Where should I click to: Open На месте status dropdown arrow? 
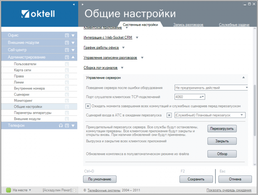tap(30, 190)
